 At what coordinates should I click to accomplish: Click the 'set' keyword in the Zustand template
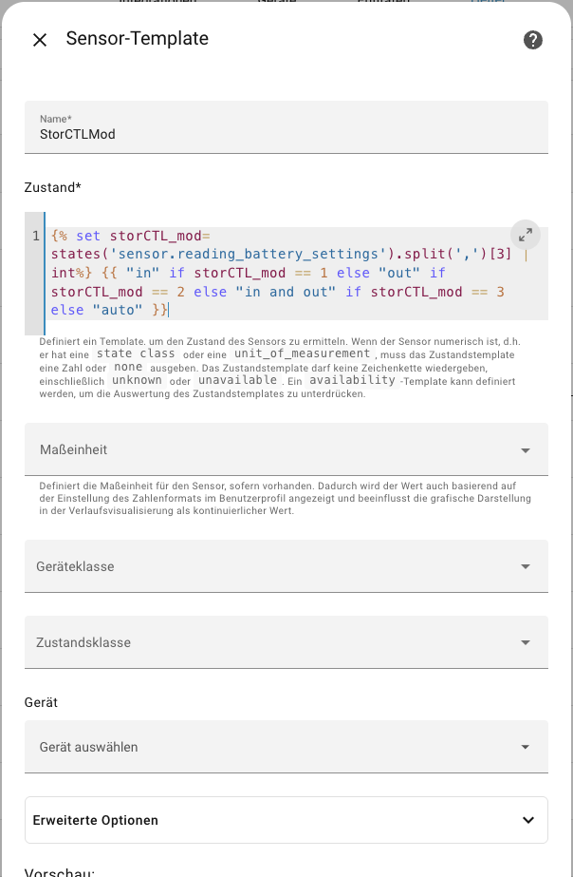pos(87,236)
